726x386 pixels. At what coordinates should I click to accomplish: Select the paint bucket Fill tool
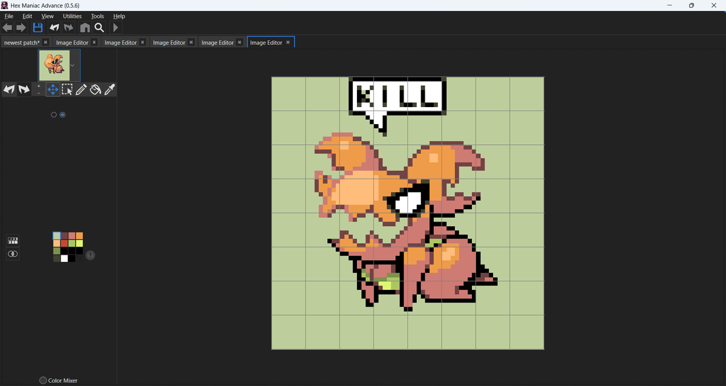pos(96,90)
